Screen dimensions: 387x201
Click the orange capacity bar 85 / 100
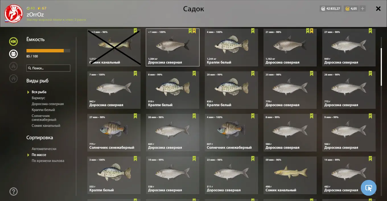click(x=48, y=51)
